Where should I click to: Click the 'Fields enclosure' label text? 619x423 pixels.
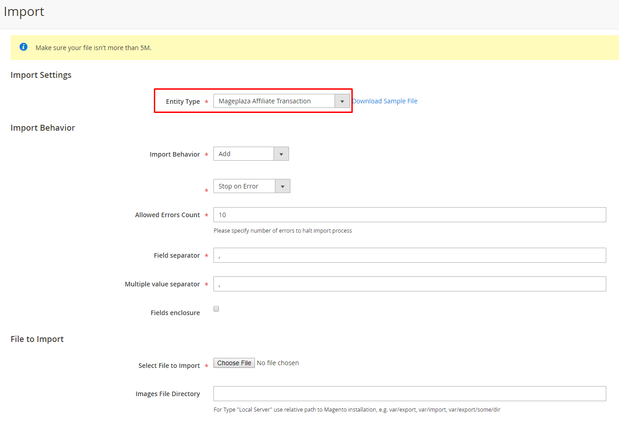[x=175, y=313]
